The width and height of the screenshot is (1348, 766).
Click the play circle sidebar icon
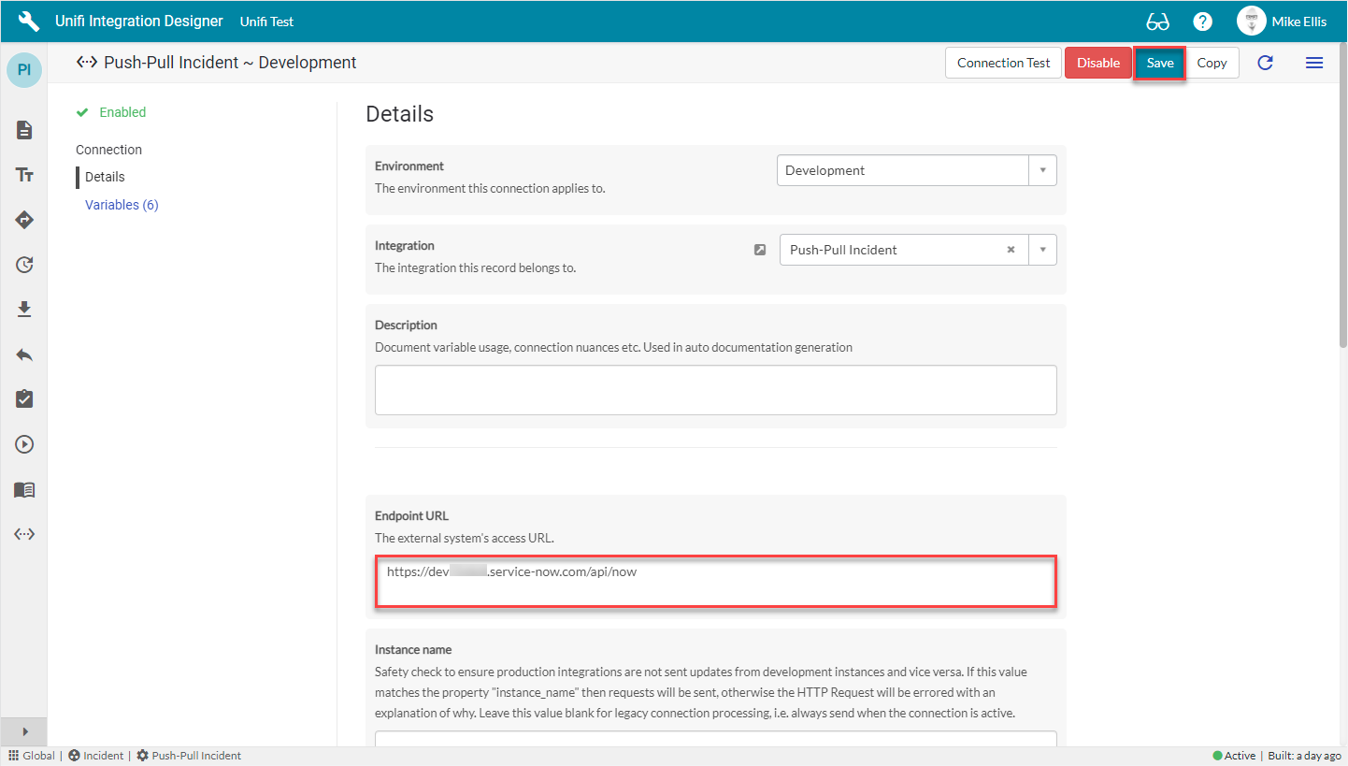24,444
